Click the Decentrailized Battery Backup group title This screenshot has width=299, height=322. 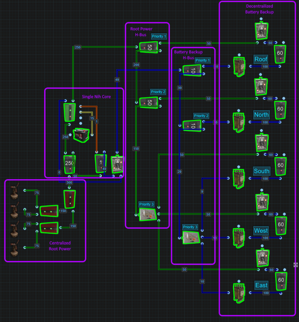coord(260,9)
